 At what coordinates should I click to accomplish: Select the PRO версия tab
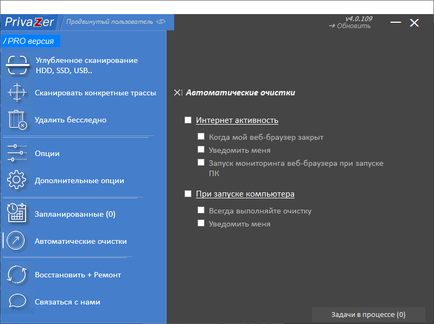tap(30, 41)
